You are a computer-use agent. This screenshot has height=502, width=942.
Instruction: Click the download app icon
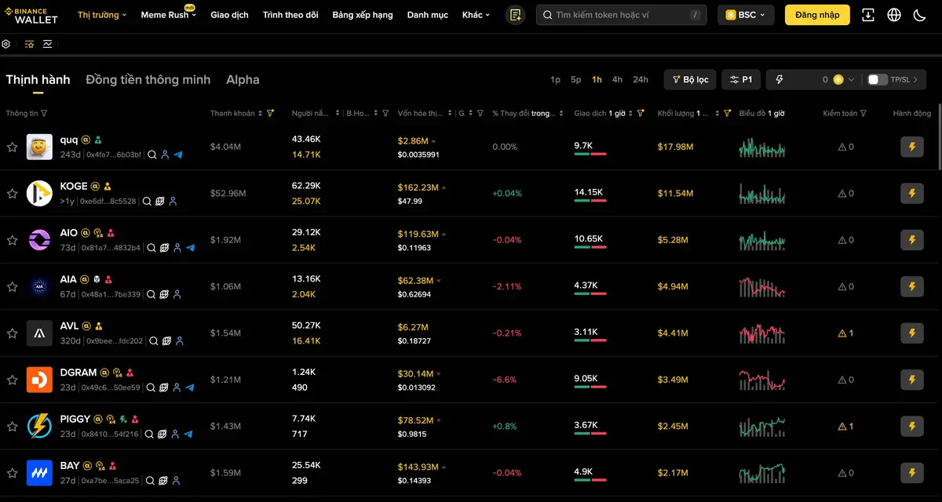pyautogui.click(x=868, y=15)
